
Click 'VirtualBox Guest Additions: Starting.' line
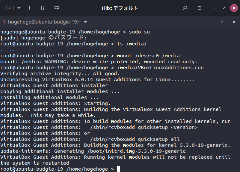(56, 103)
